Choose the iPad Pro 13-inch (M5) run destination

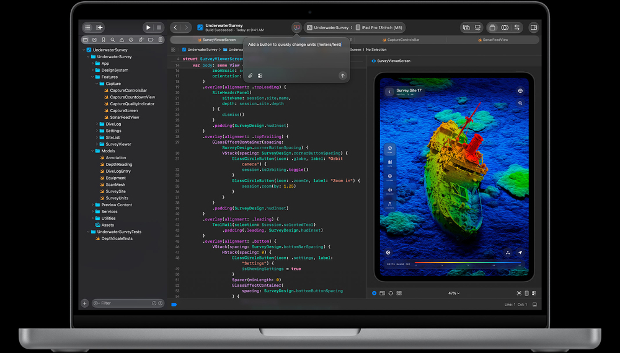coord(379,28)
